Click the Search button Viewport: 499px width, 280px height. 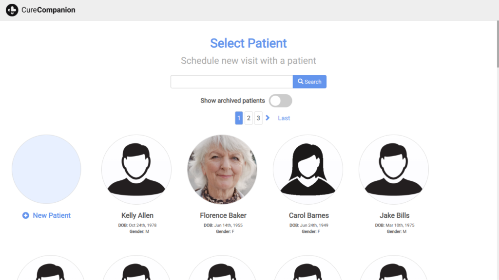click(x=309, y=82)
